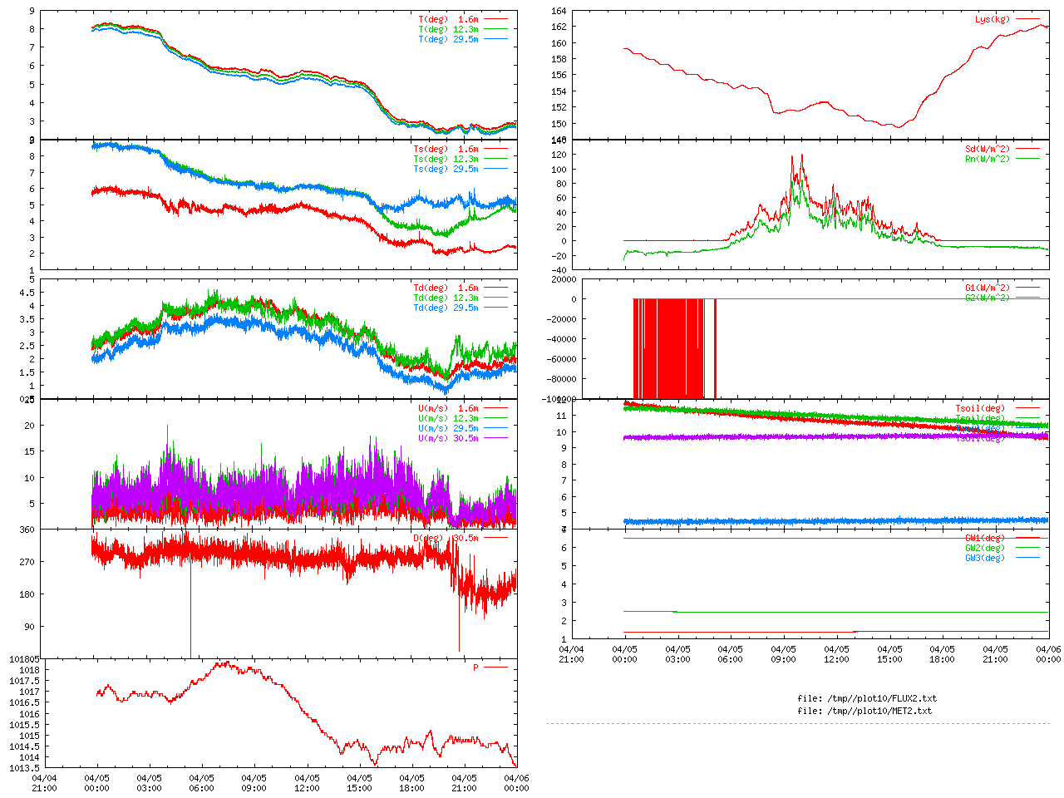Choose the U(m/s) 12.3m wind legend label
Screen dimensions: 1064x798
click(x=449, y=418)
